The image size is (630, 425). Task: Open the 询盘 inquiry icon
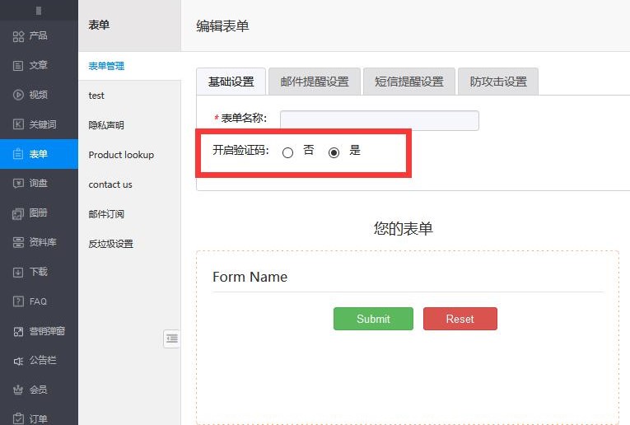[x=18, y=183]
